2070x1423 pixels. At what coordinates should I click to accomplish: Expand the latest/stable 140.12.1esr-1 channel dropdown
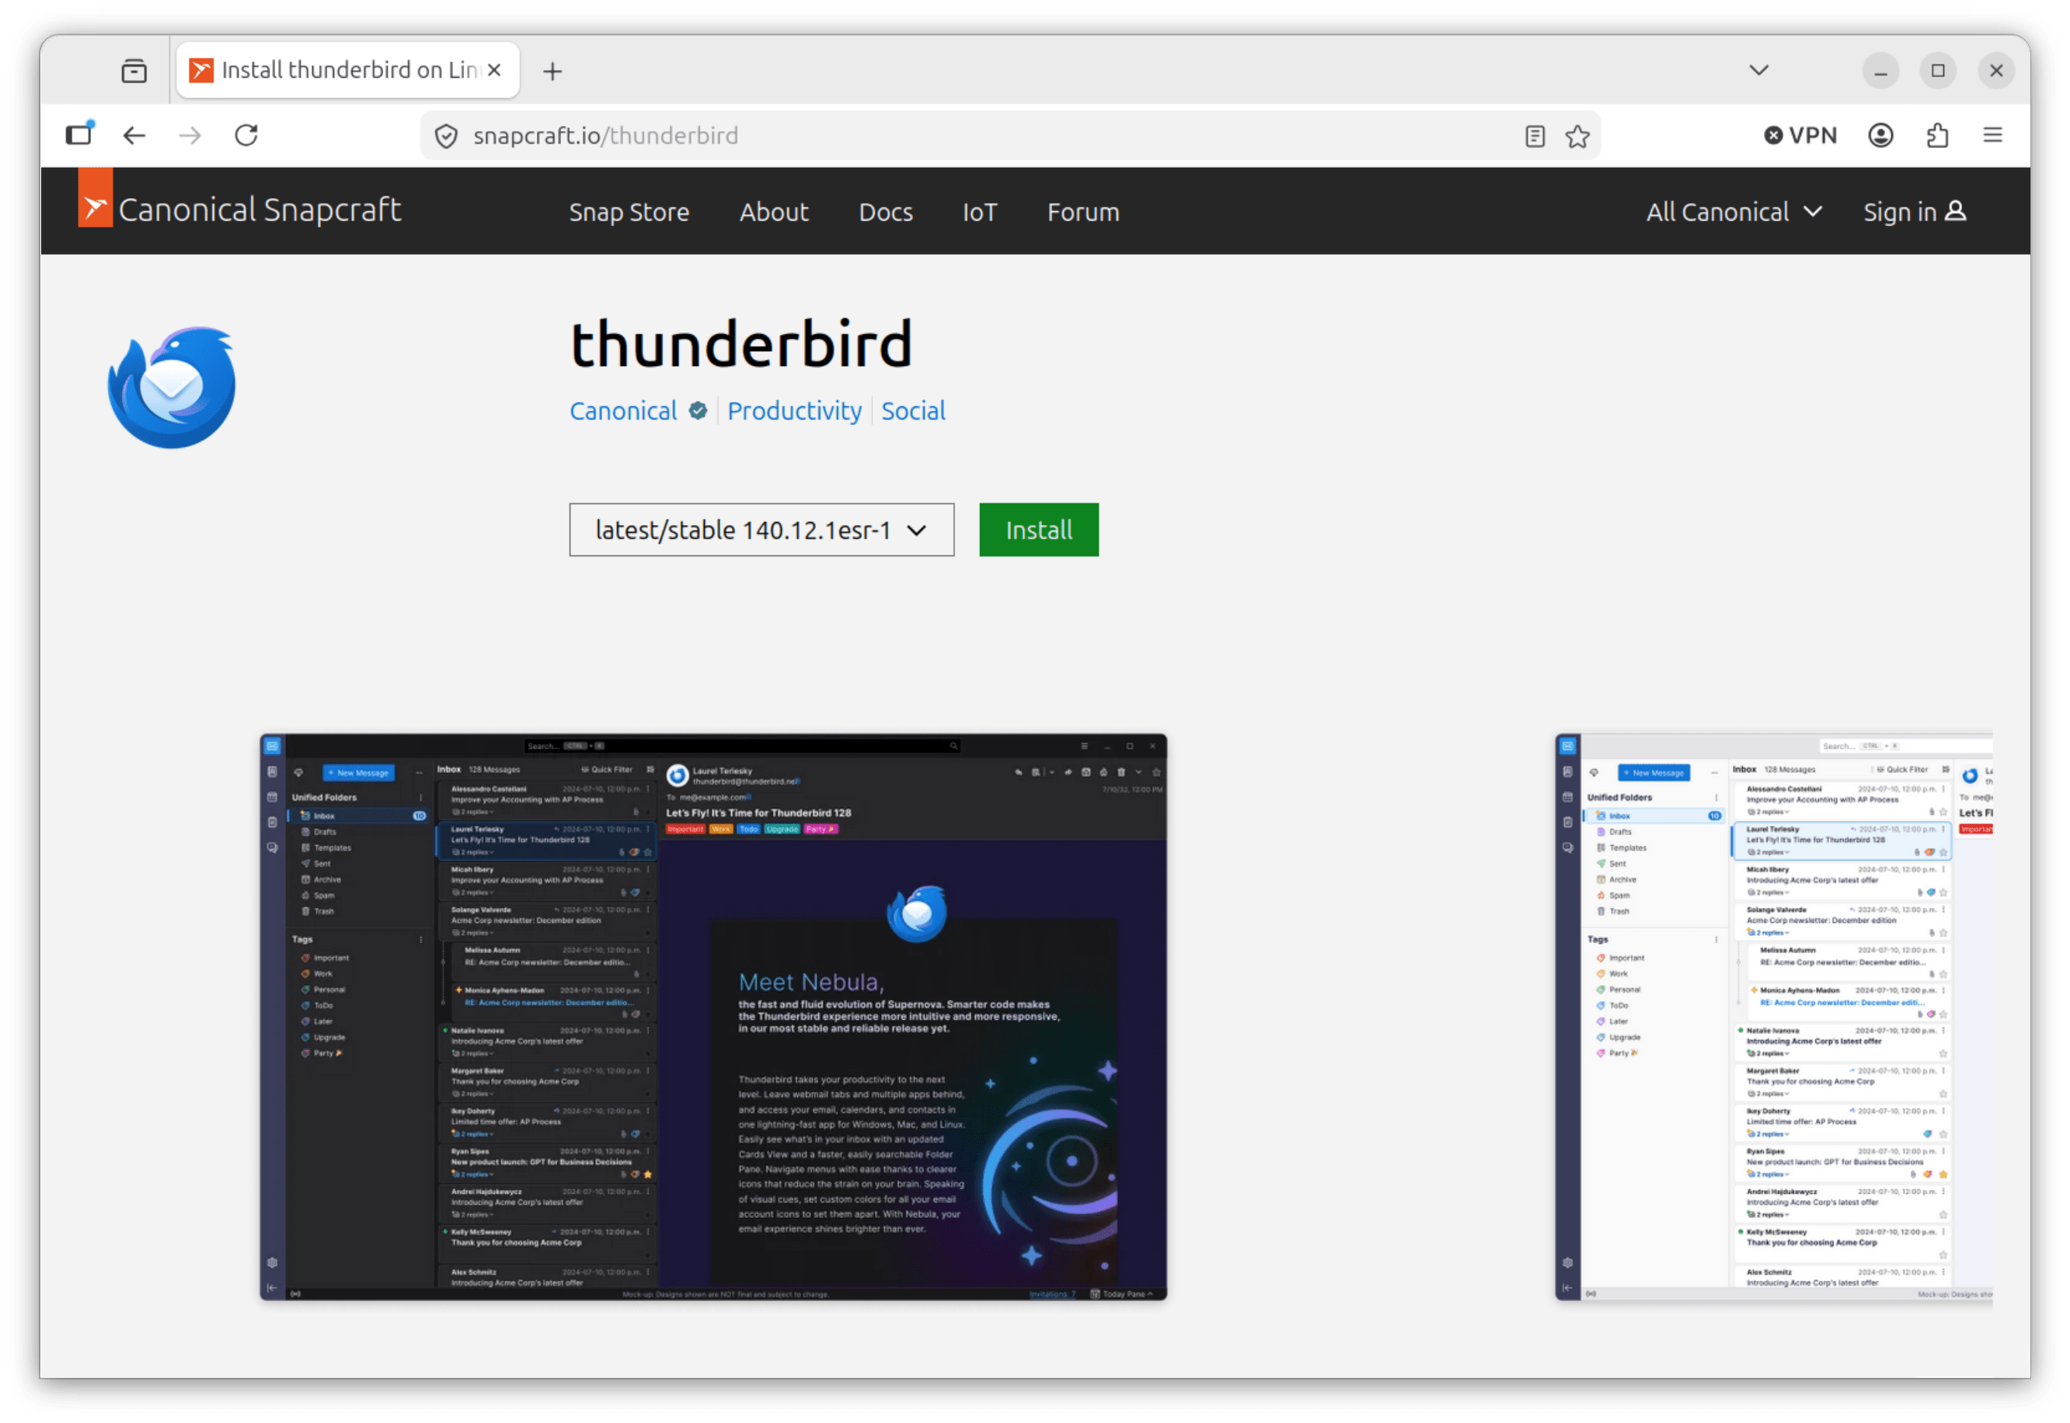click(x=761, y=531)
